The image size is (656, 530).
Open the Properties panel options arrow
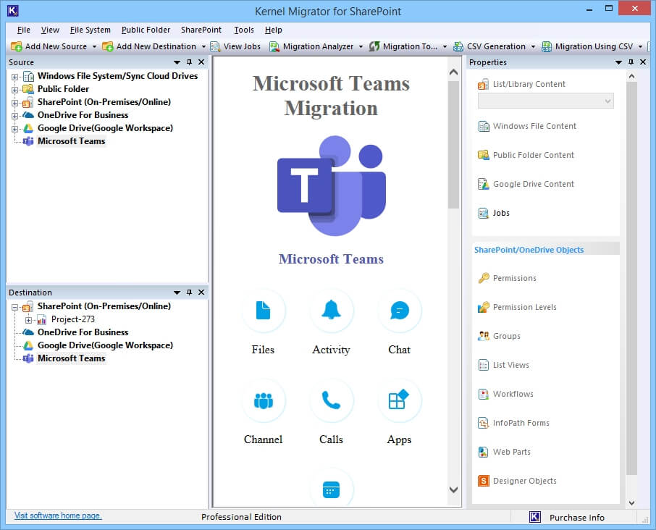(618, 62)
